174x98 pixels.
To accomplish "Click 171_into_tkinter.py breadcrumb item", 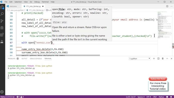I will tap(36, 10).
